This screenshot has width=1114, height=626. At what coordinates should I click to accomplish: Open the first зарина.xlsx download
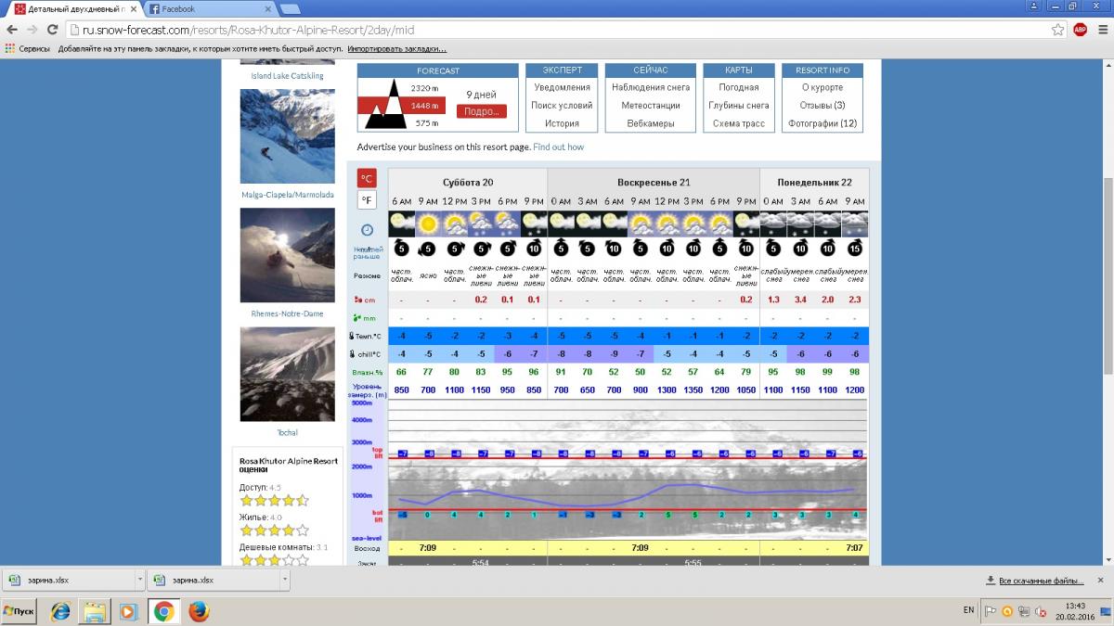point(69,581)
